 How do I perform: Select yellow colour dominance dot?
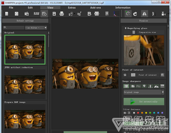click(x=146, y=113)
